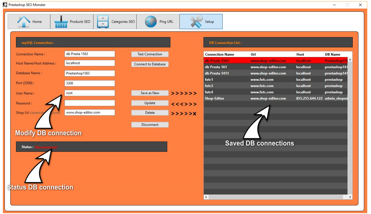The width and height of the screenshot is (371, 214).
Task: Click the list's scroll right arrow
Action: [350, 197]
